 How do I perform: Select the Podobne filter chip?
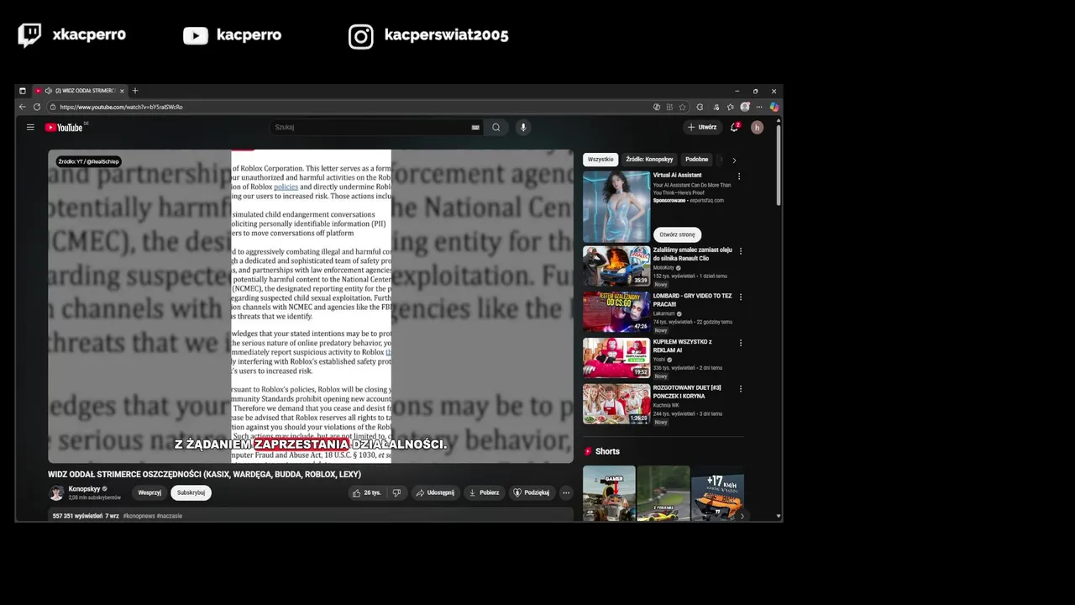click(696, 160)
